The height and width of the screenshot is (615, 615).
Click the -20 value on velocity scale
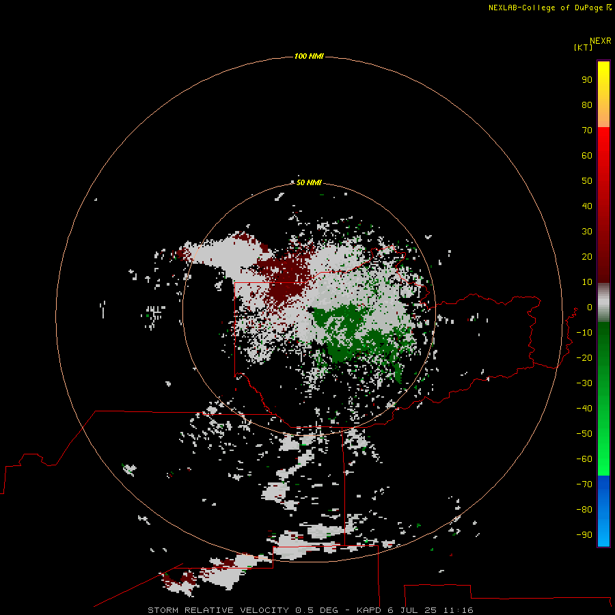pos(584,358)
